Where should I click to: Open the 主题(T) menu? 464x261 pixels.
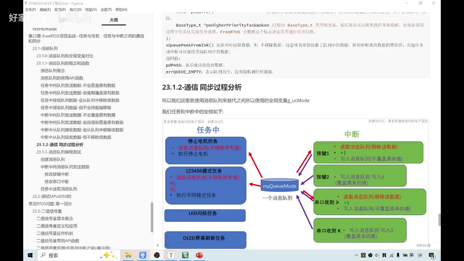click(x=106, y=9)
